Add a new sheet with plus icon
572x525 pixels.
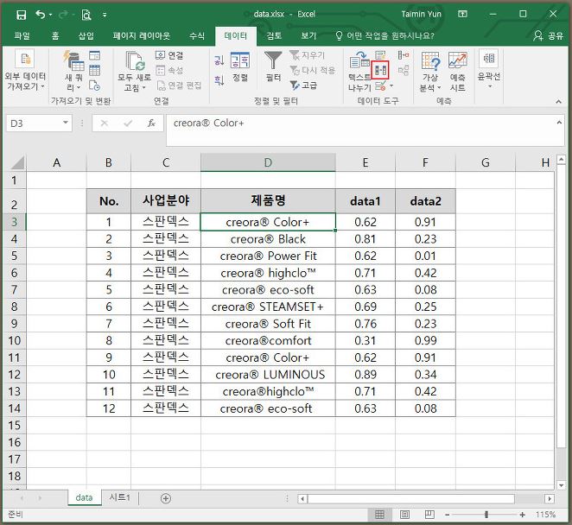[x=166, y=498]
